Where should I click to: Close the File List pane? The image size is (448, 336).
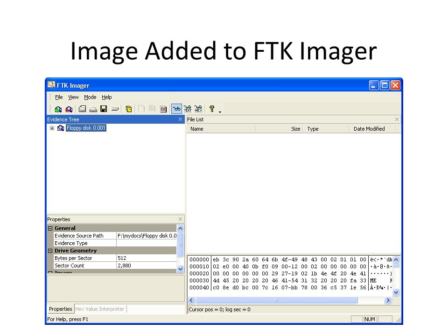tap(397, 119)
